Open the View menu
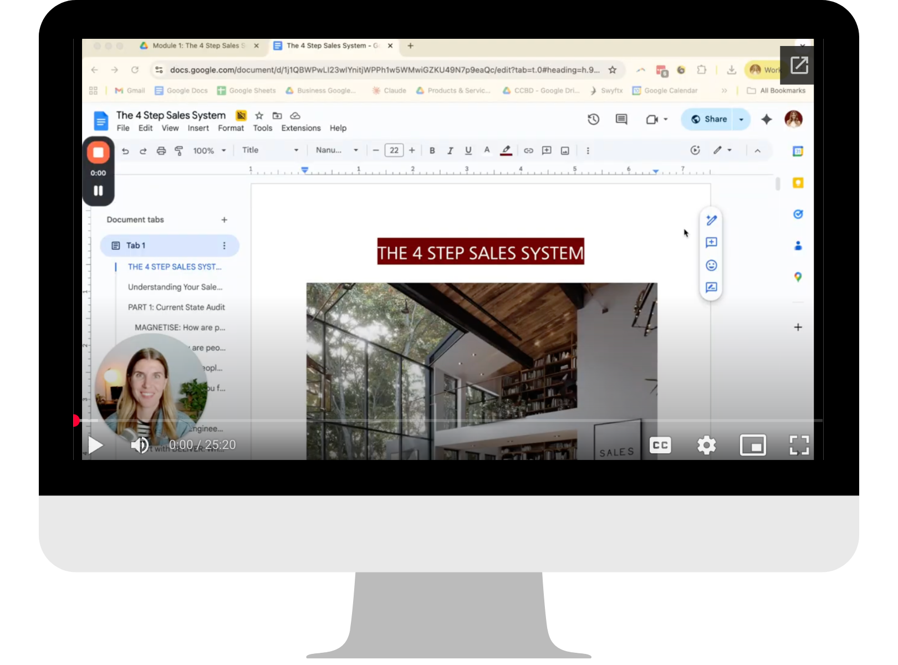Screen dimensions: 898x665 (170, 128)
